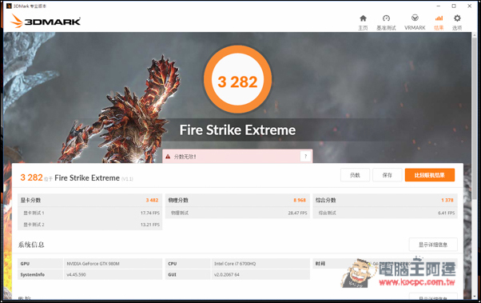Click the show details button for system info
This screenshot has width=481, height=303.
pyautogui.click(x=433, y=245)
